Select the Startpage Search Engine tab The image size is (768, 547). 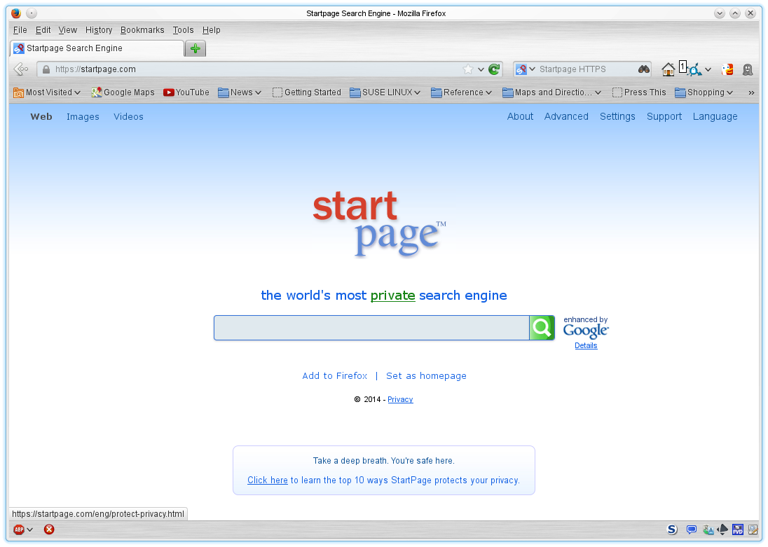pos(97,48)
